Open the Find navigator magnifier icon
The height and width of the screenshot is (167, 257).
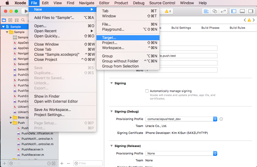[23, 20]
